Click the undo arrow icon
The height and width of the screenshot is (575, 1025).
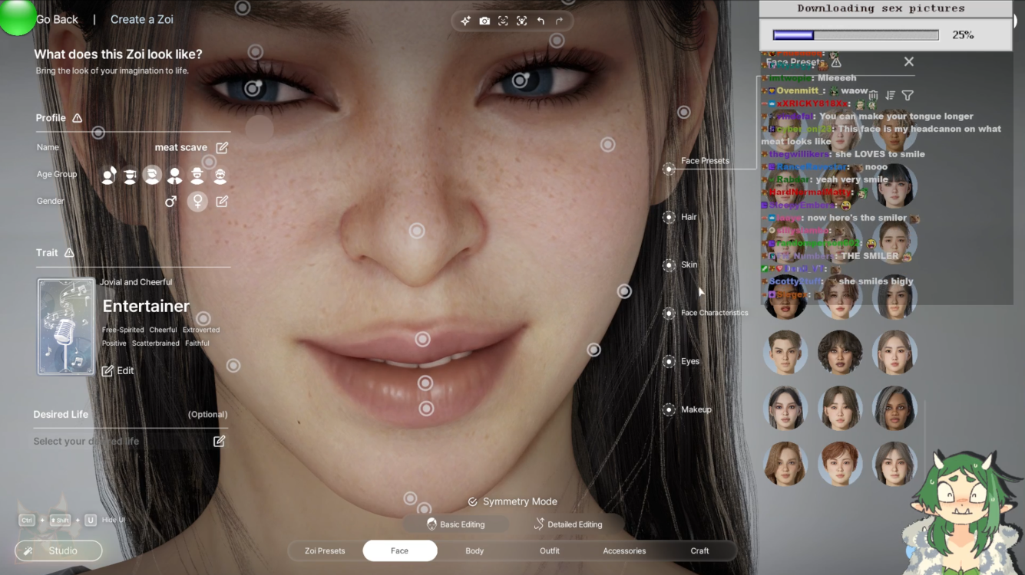click(x=541, y=21)
